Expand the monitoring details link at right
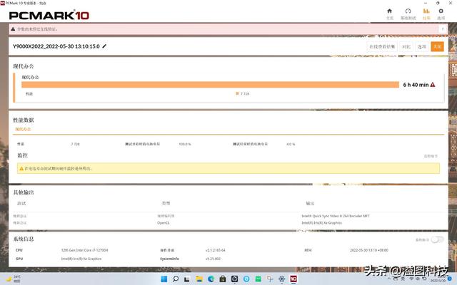The height and width of the screenshot is (285, 457). click(x=431, y=156)
